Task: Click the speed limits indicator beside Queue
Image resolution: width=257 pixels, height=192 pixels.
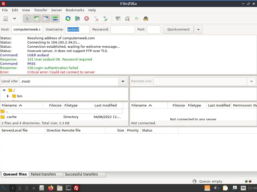Action: (195, 181)
